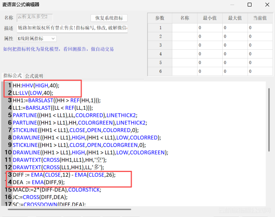Viewport: 275px width, 217px height.
Task: Switch to the 公式说明 tab
Action: click(x=34, y=76)
